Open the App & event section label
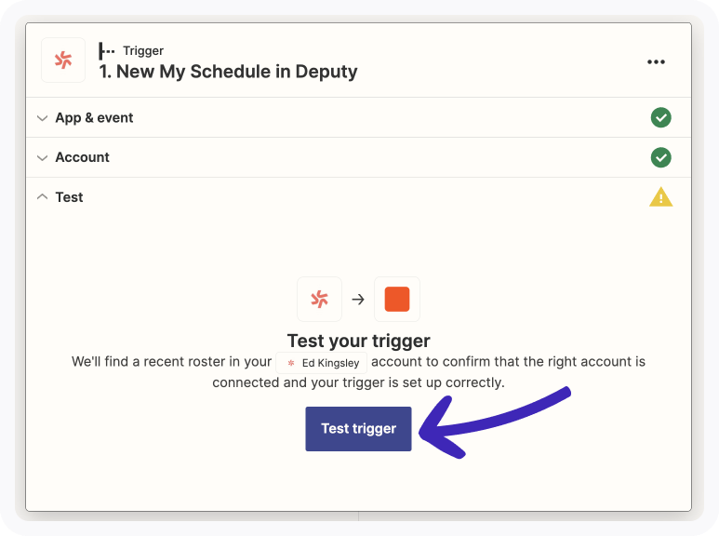The image size is (719, 536). pyautogui.click(x=94, y=118)
